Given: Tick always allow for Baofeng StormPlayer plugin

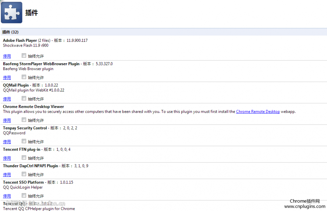Looking at the screenshot, I should 24,77.
